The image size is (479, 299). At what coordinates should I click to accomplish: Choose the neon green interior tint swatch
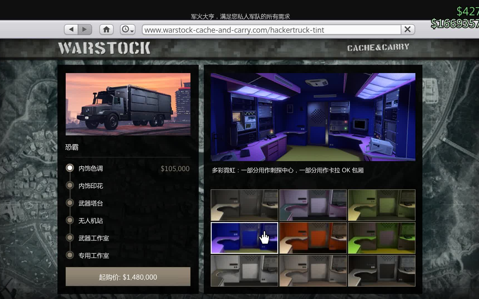[381, 238]
